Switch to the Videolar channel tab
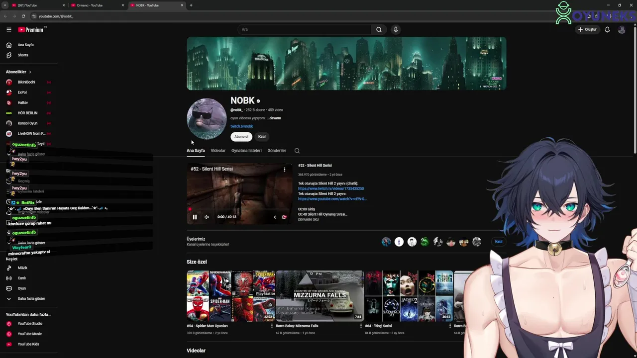The width and height of the screenshot is (637, 358). click(x=218, y=151)
